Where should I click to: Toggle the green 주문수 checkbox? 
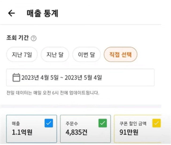tap(103, 123)
